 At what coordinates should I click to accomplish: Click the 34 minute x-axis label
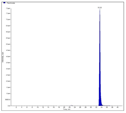102,107
